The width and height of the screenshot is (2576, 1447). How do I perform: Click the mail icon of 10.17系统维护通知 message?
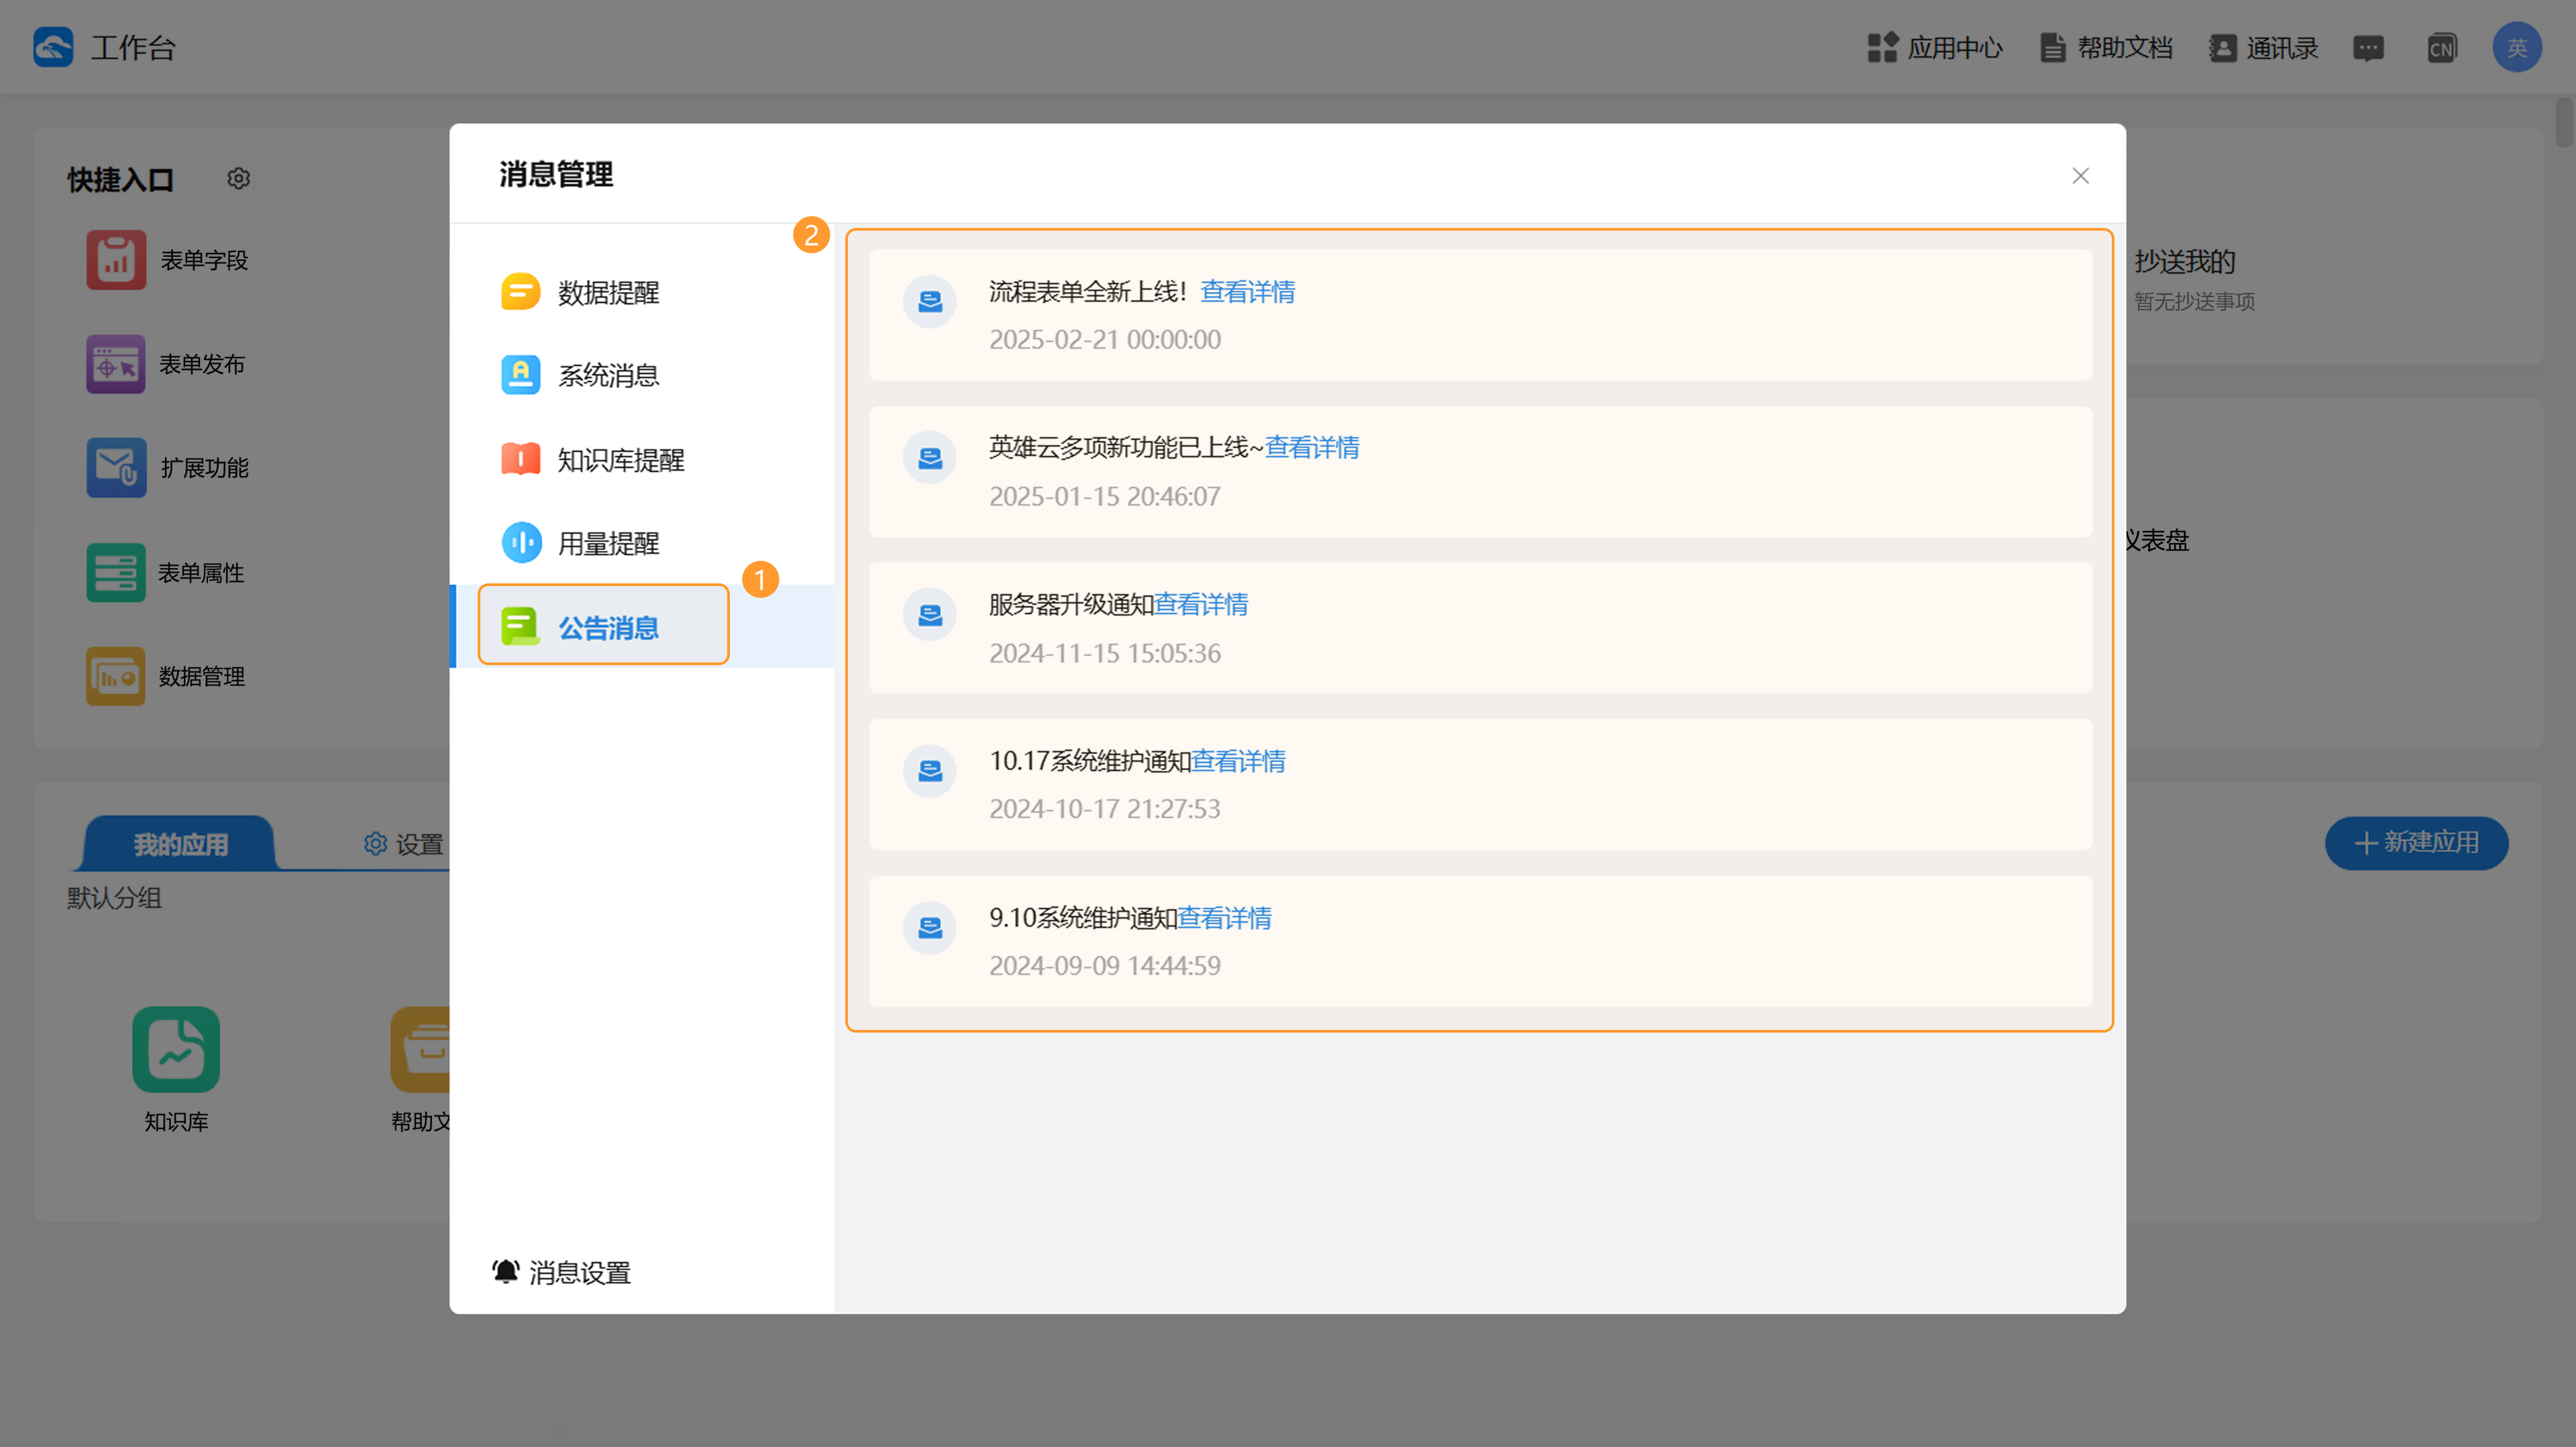[930, 772]
